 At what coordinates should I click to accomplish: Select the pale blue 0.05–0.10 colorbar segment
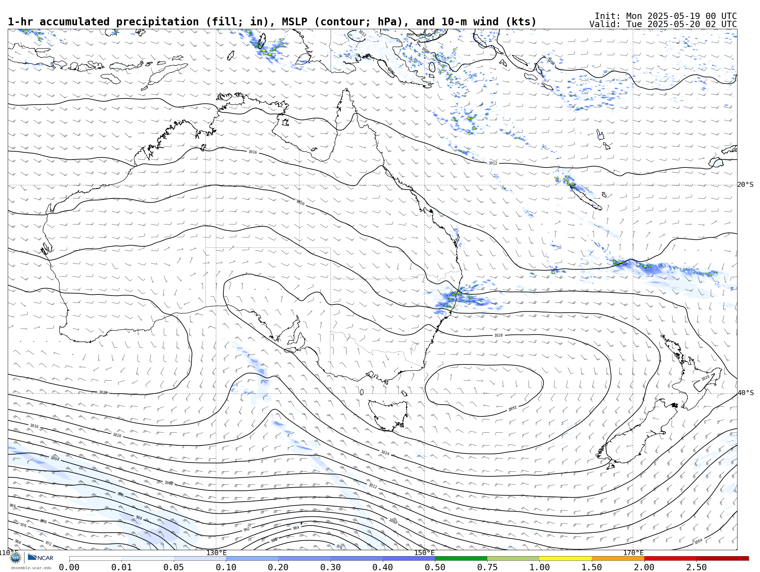click(200, 559)
